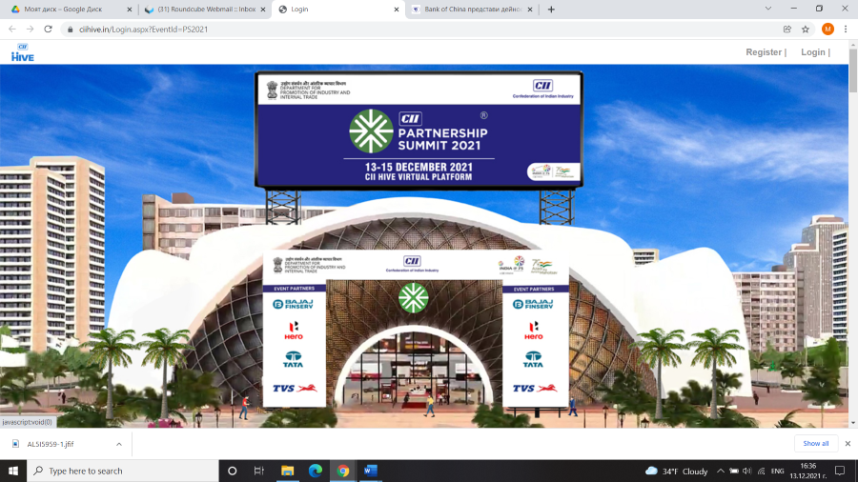The image size is (858, 482).
Task: Go back to previous page
Action: 12,29
